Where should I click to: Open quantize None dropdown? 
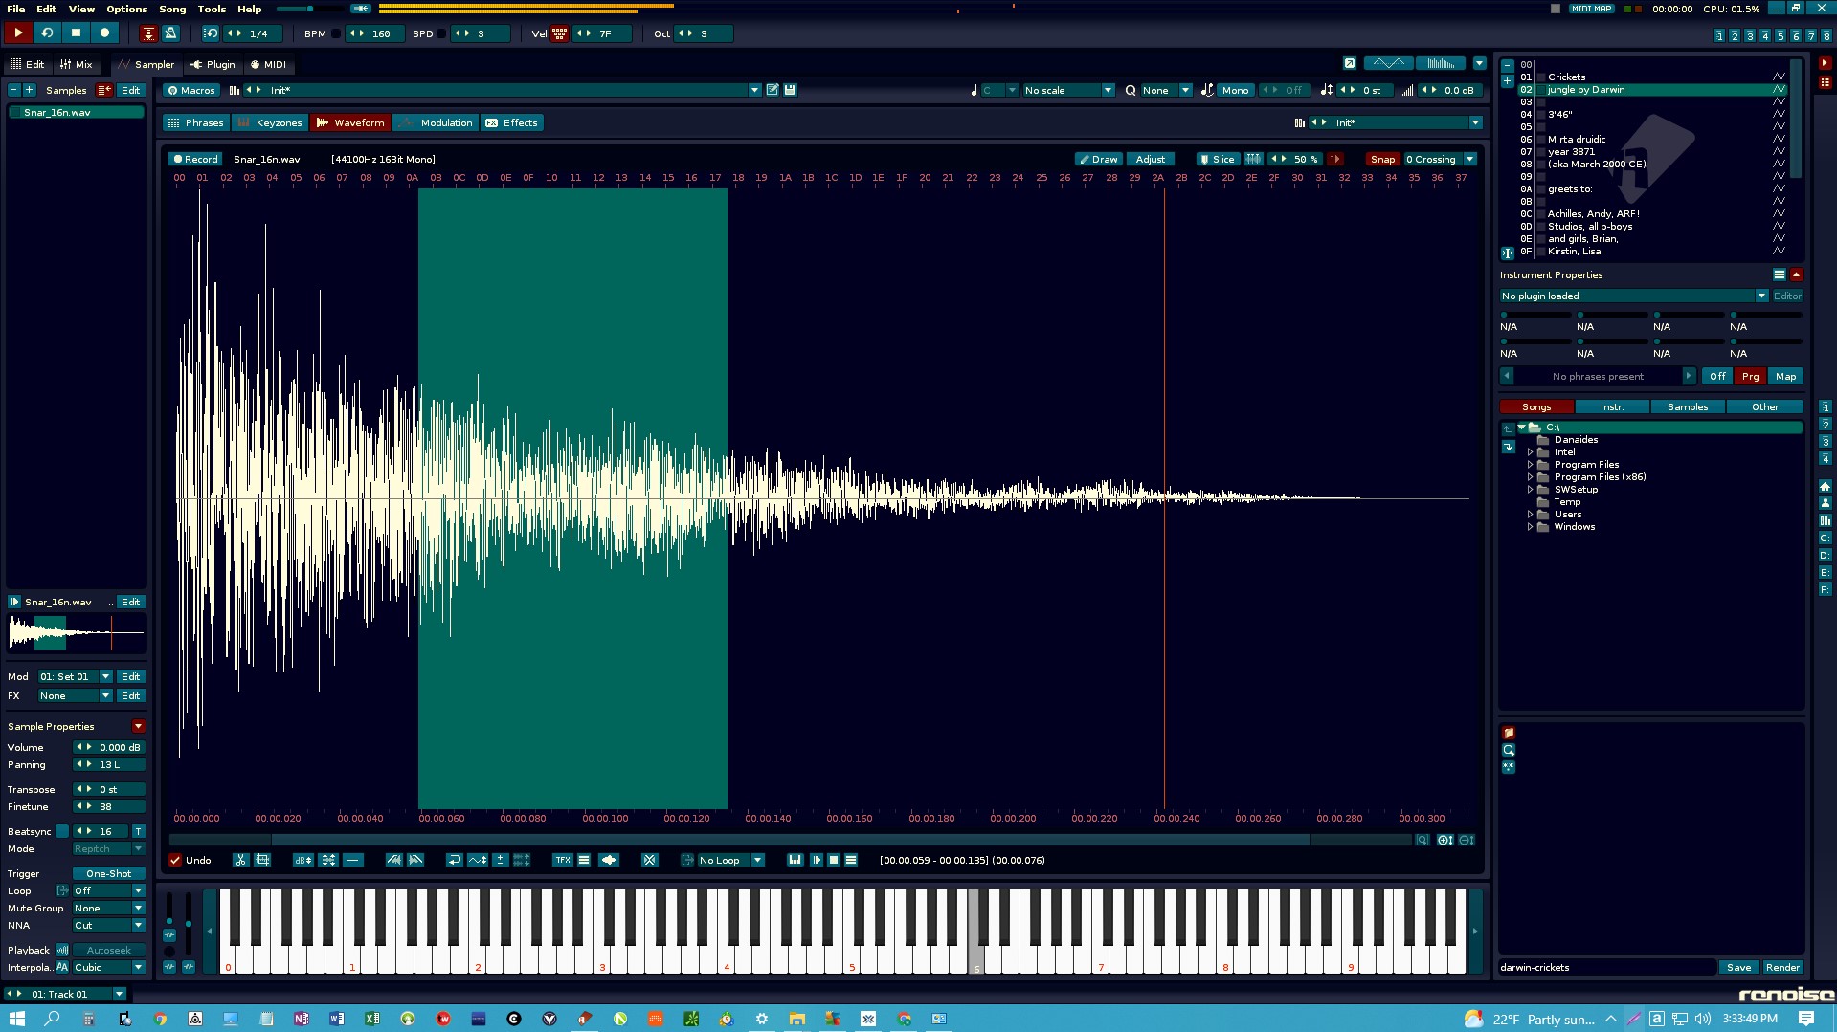[1166, 90]
